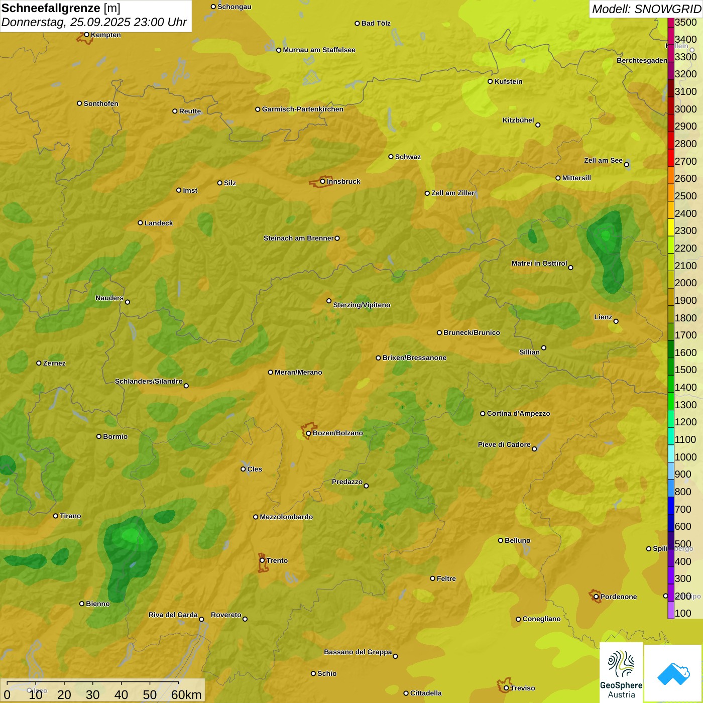
Task: Click the Sonthofen label
Action: tap(101, 103)
